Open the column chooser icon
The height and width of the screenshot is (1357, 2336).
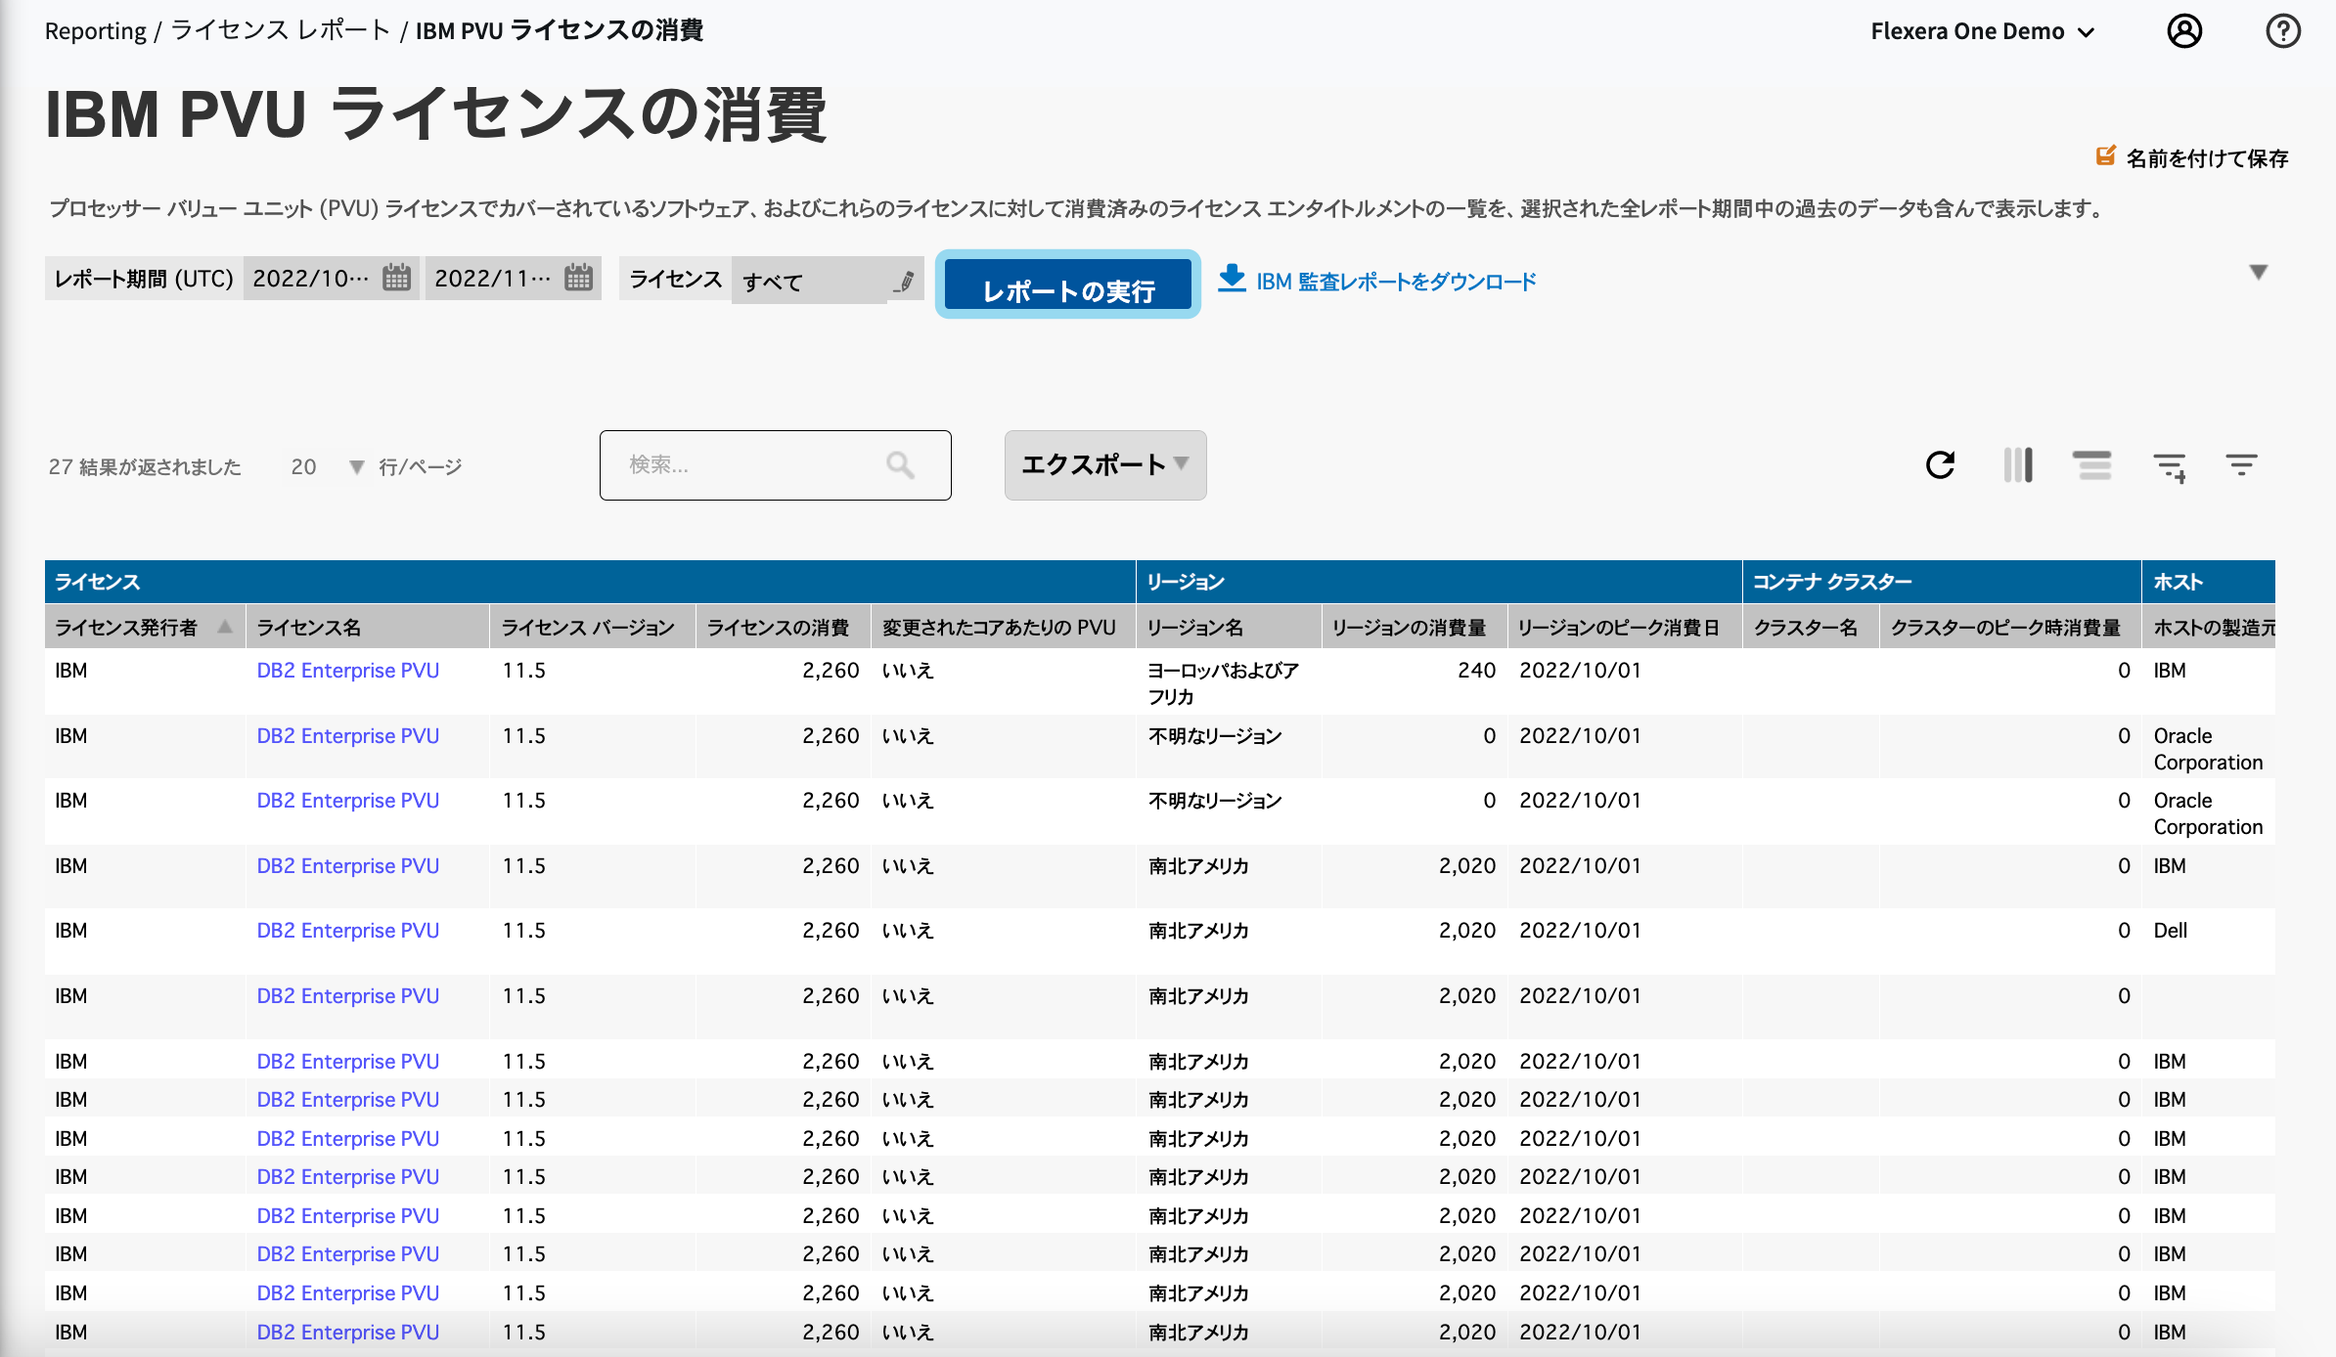click(2018, 465)
